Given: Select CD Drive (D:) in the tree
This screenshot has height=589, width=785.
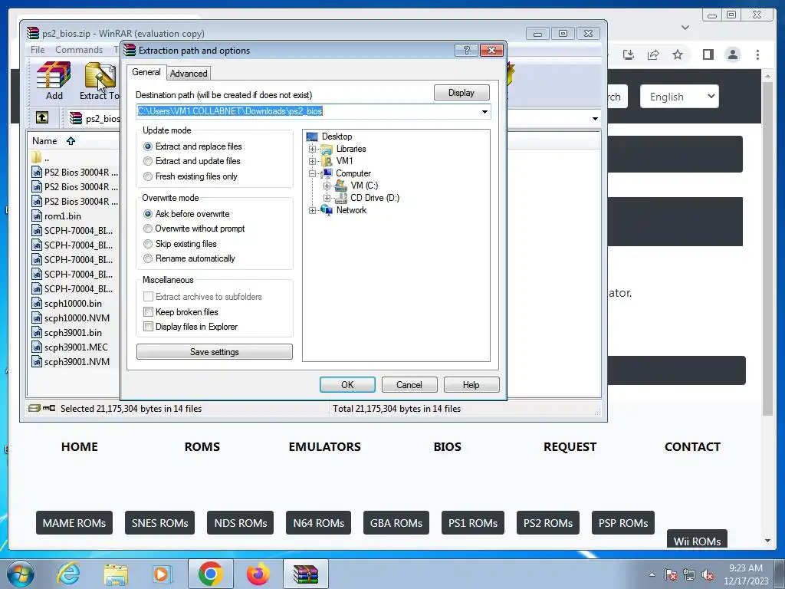Looking at the screenshot, I should coord(374,198).
